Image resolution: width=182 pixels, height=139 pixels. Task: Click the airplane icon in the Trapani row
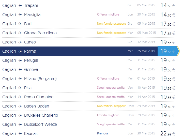(20, 6)
